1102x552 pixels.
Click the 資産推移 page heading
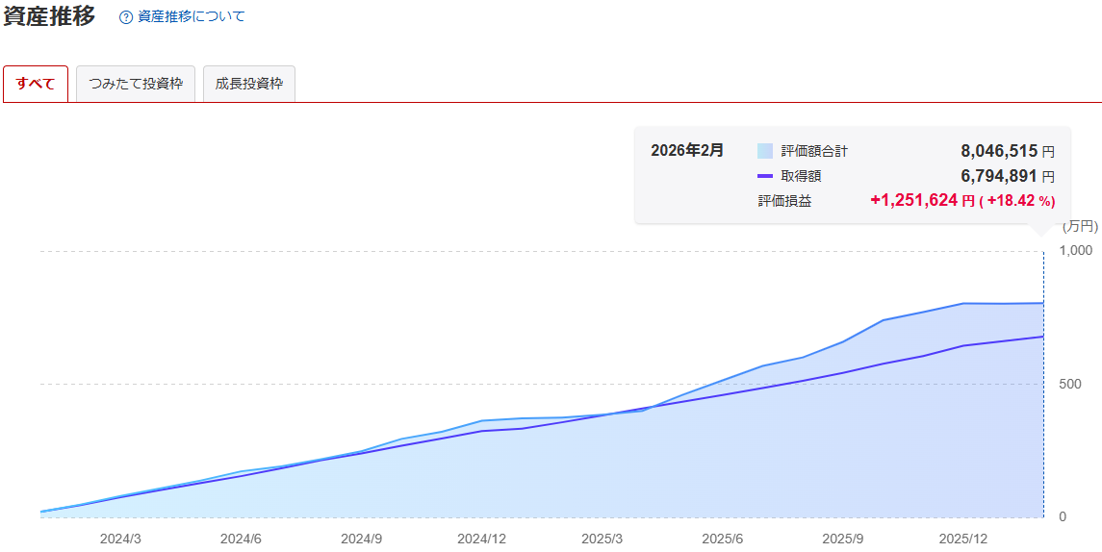click(x=49, y=16)
